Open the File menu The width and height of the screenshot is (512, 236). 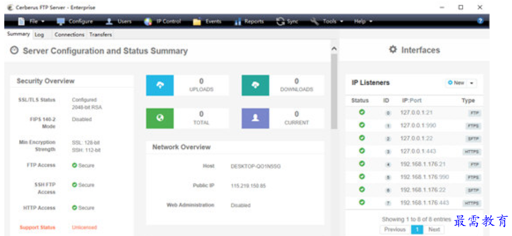pyautogui.click(x=31, y=21)
